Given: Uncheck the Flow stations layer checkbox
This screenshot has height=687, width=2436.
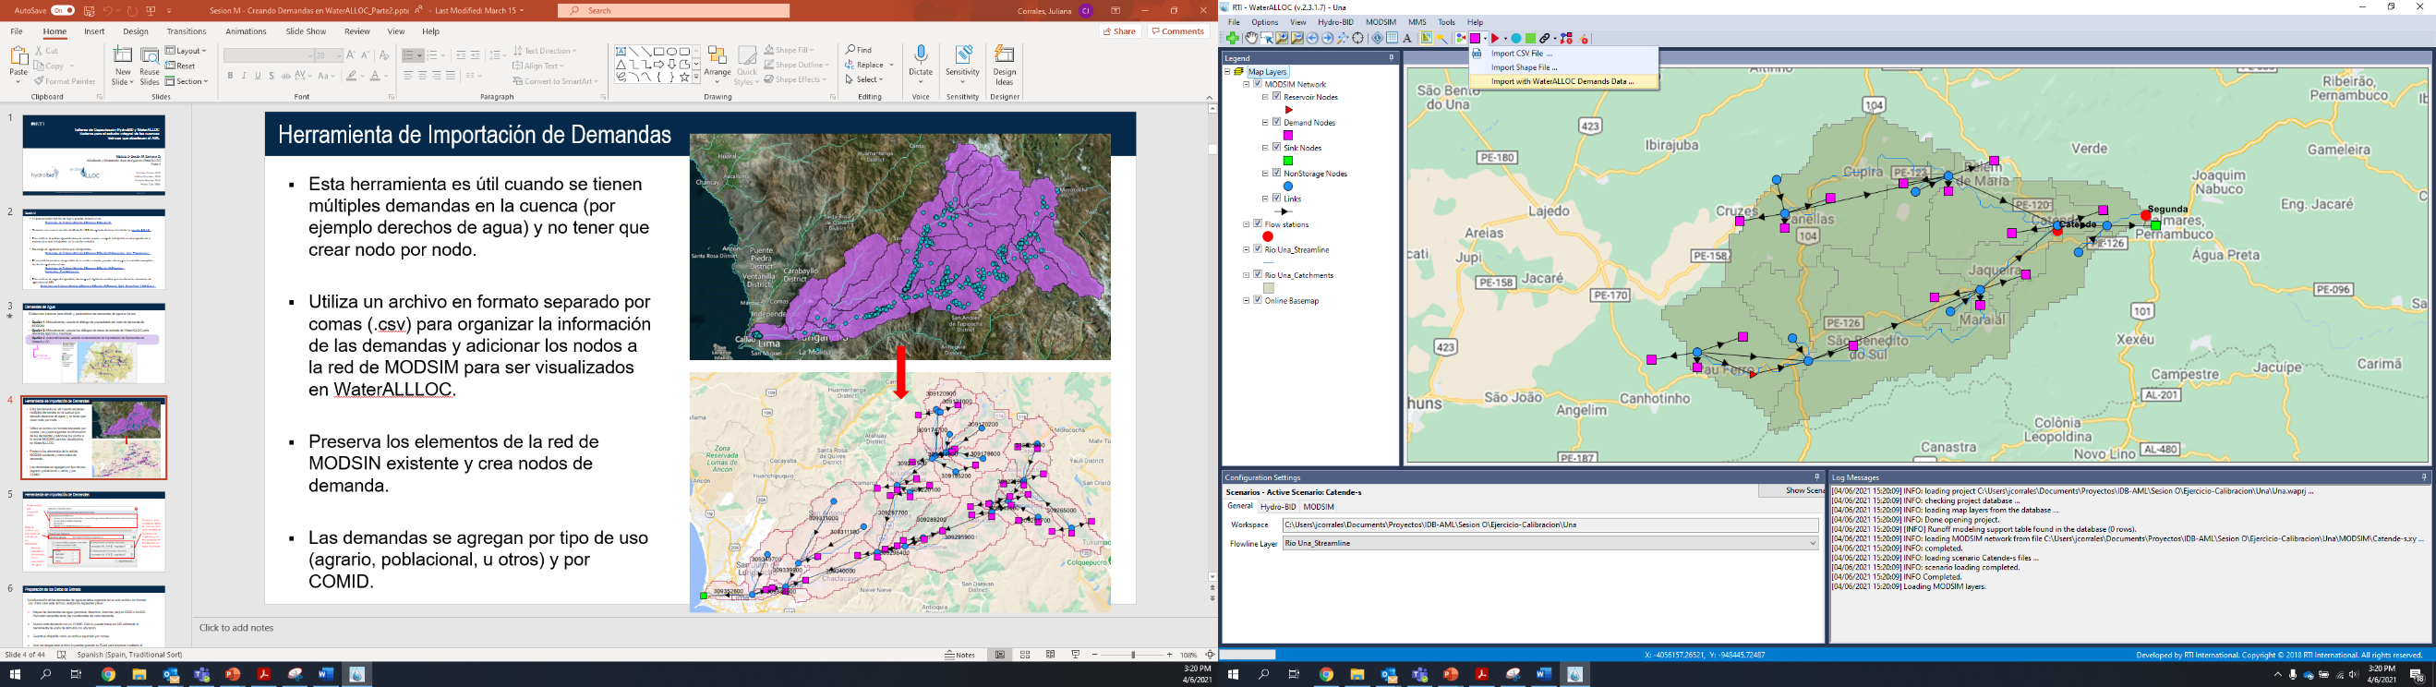Looking at the screenshot, I should (1258, 224).
